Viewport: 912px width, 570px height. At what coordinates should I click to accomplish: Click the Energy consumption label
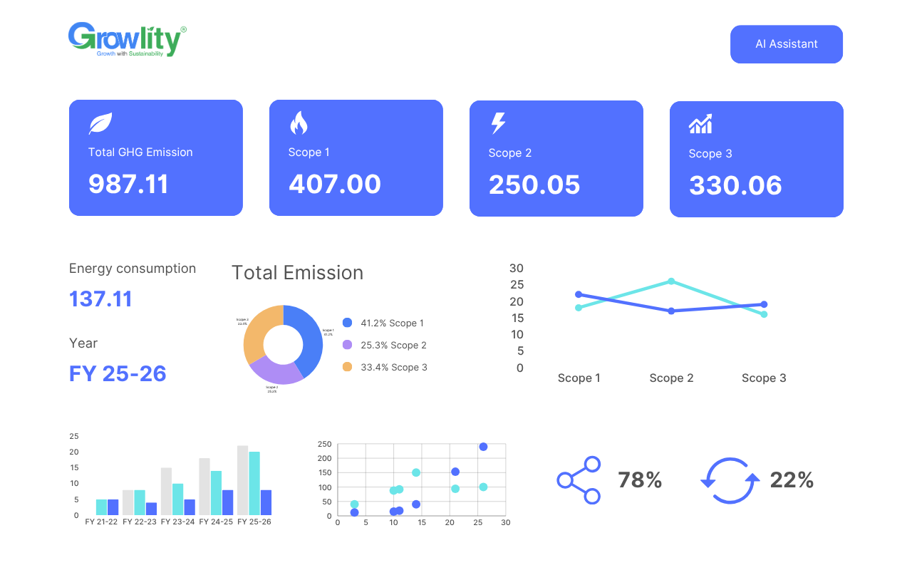[x=133, y=269]
